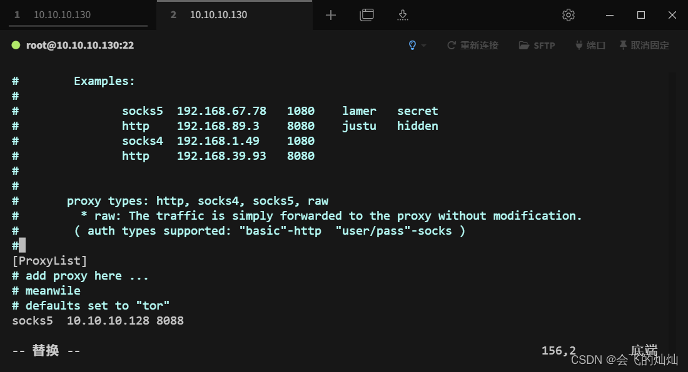Click the reconnect refresh arrow icon
Image resolution: width=688 pixels, height=372 pixels.
coord(450,45)
